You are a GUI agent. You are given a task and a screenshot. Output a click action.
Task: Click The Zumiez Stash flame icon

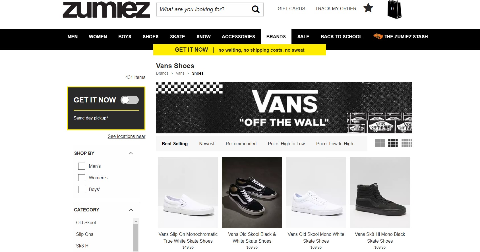point(378,36)
